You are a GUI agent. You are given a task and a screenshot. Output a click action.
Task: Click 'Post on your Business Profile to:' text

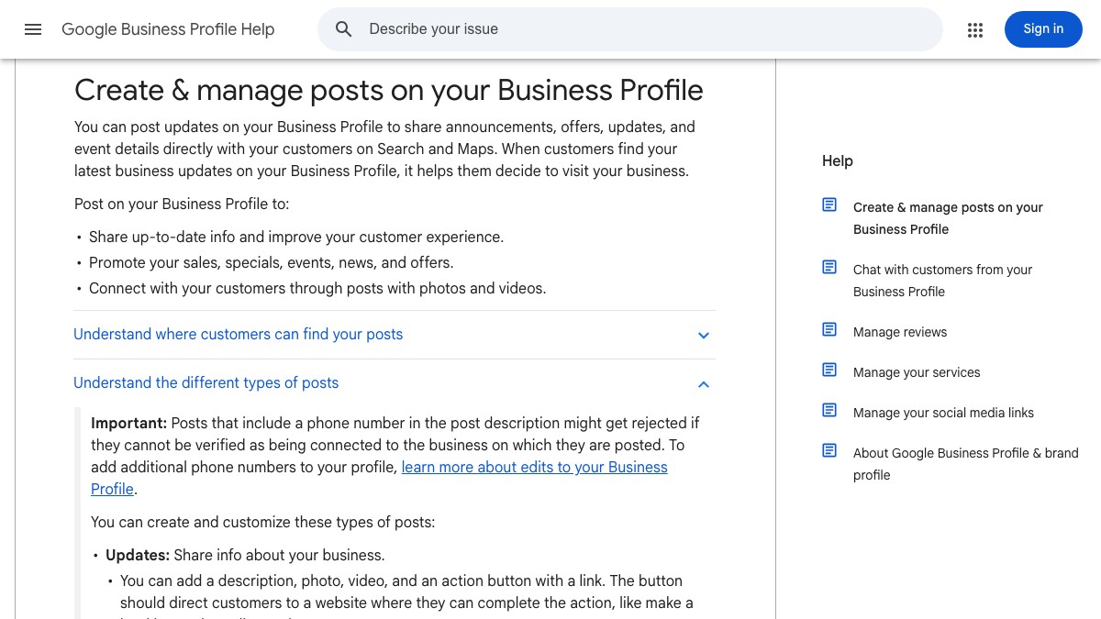pyautogui.click(x=182, y=204)
